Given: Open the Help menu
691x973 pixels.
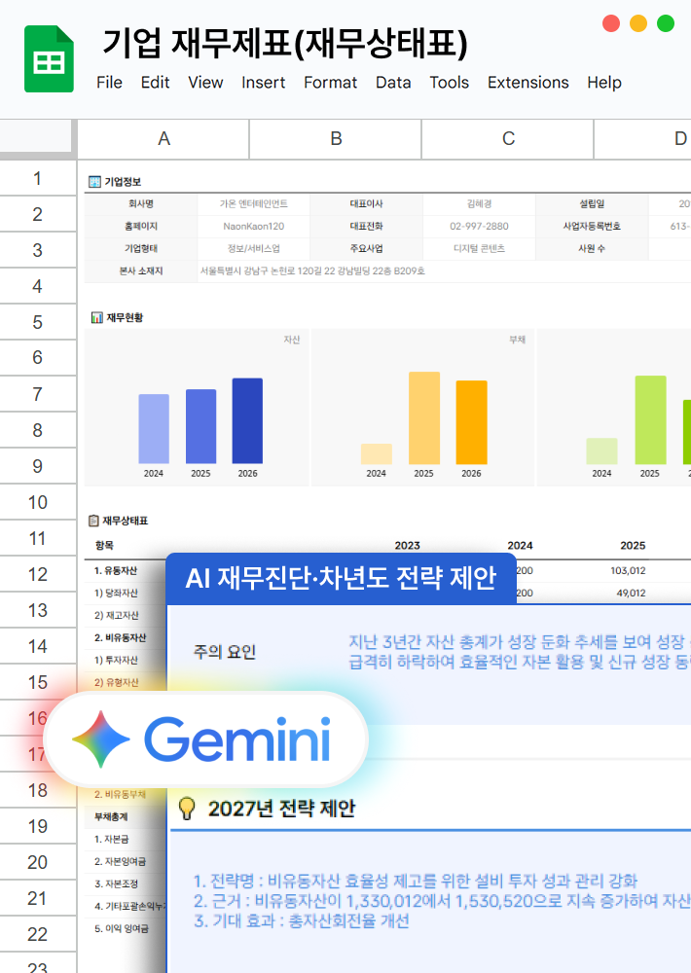Looking at the screenshot, I should coord(604,83).
